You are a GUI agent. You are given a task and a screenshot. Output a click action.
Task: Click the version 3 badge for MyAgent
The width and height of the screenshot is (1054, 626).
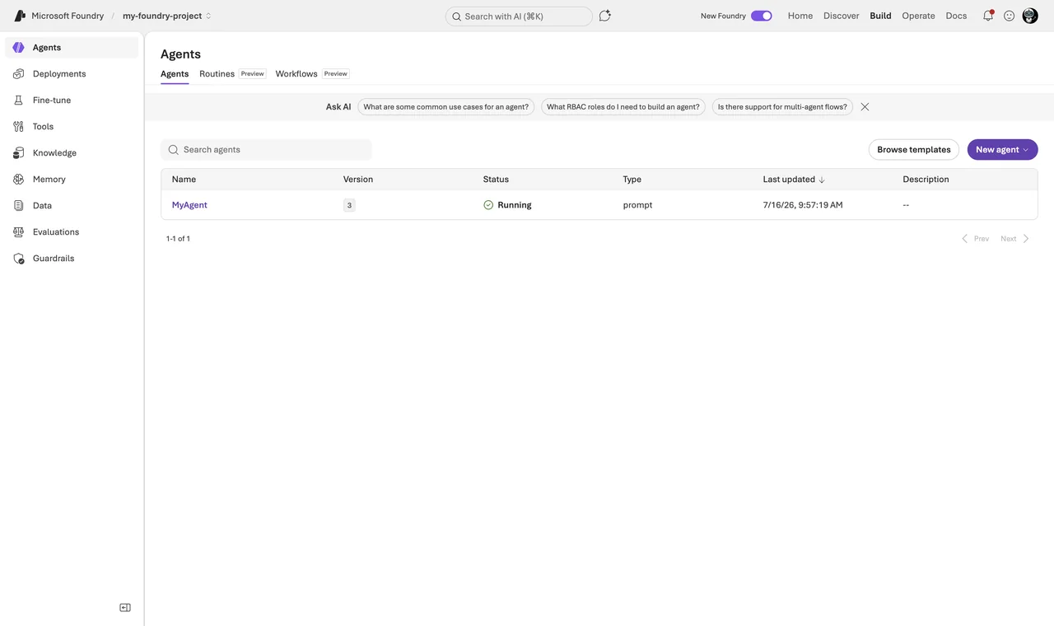[x=349, y=205]
